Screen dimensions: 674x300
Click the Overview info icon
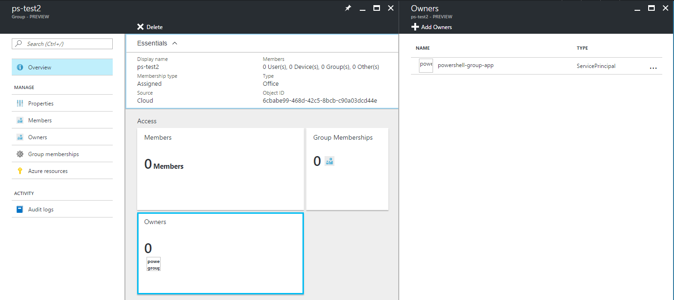20,67
